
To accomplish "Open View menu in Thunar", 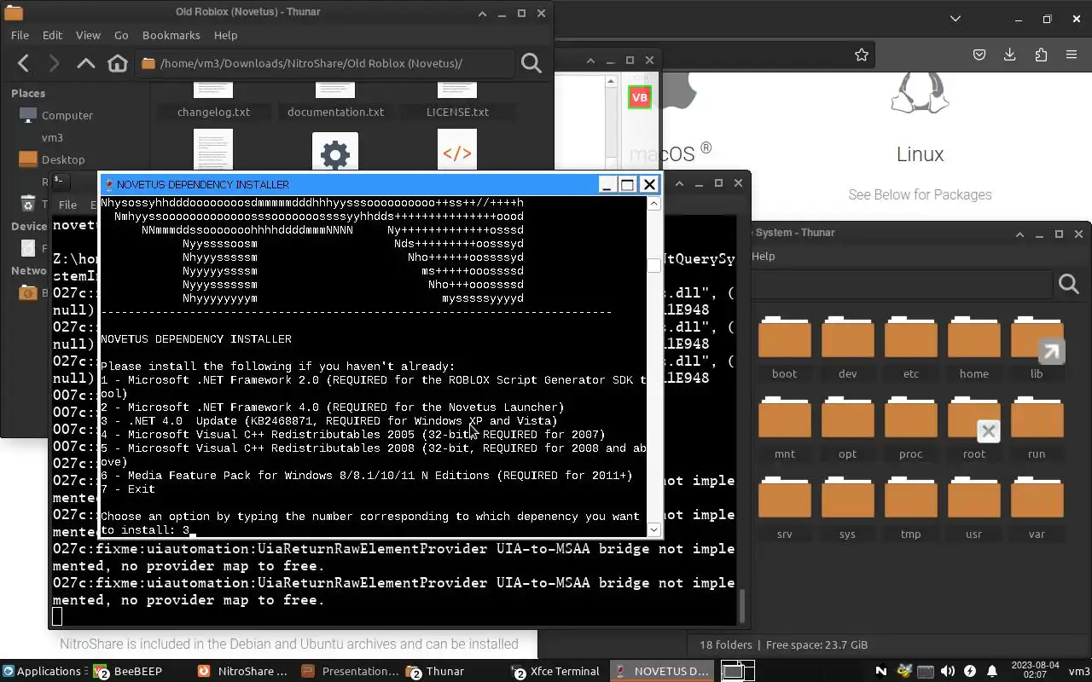I will tap(88, 35).
